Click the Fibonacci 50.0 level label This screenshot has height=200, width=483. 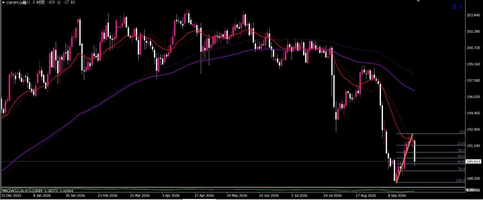[461, 156]
